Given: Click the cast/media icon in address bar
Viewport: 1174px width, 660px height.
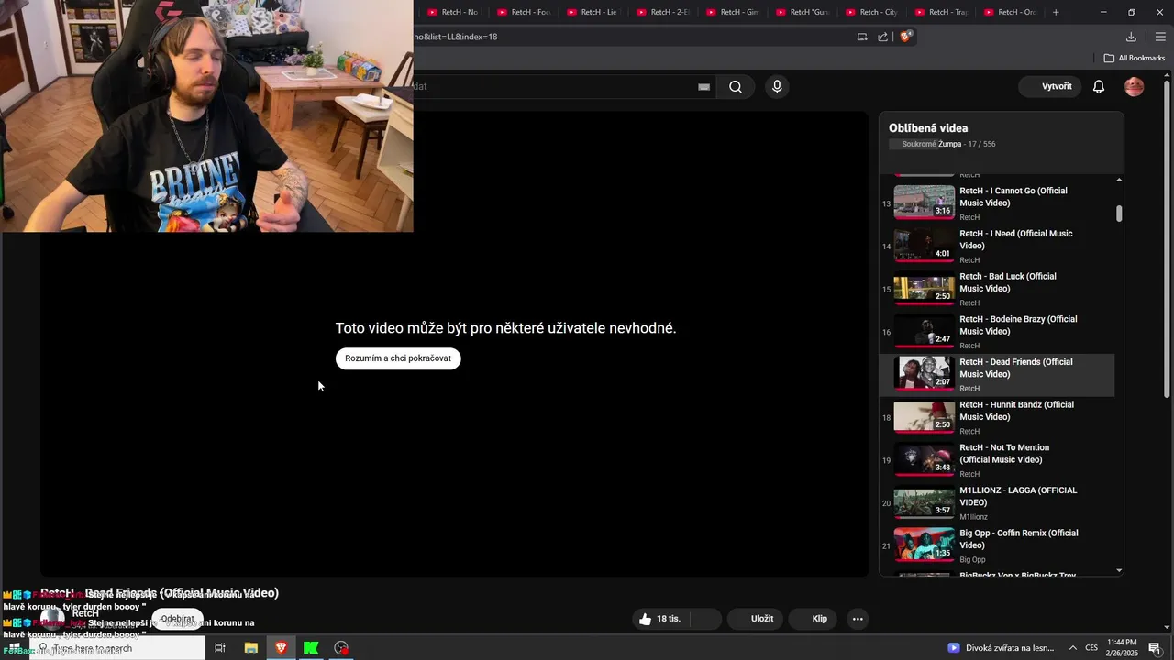Looking at the screenshot, I should [x=862, y=37].
